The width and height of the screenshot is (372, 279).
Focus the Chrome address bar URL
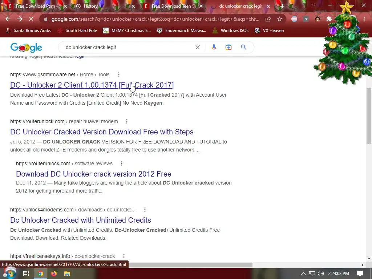[x=155, y=19]
